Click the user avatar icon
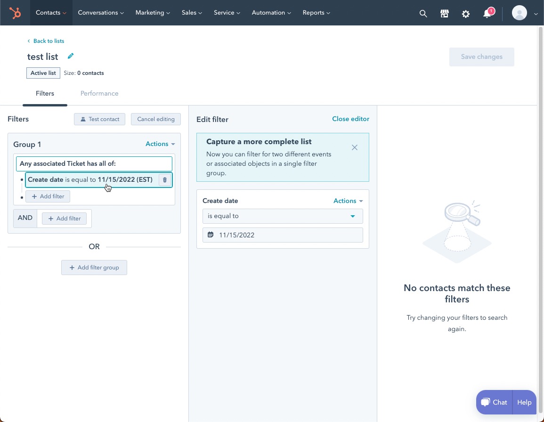The height and width of the screenshot is (422, 544). (519, 13)
